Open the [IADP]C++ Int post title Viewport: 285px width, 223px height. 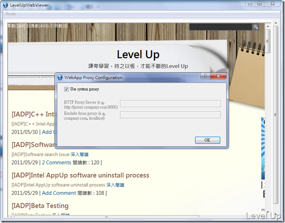[33, 114]
